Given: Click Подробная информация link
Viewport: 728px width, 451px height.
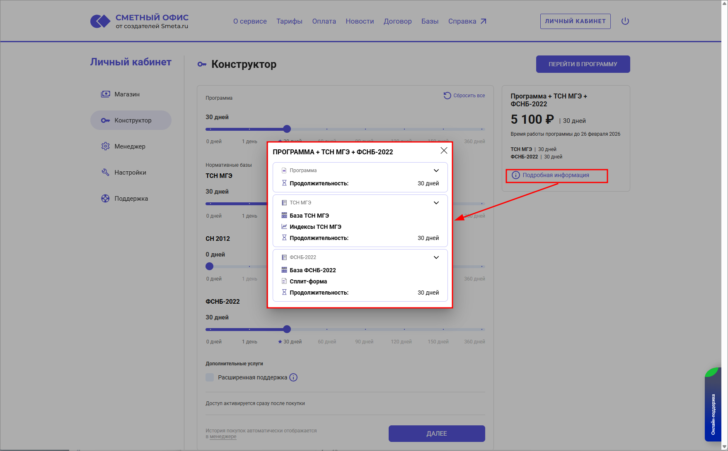Looking at the screenshot, I should pos(555,175).
